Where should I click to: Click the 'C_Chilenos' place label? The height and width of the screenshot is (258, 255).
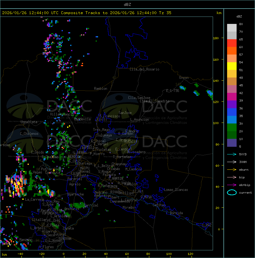pyautogui.click(x=29, y=134)
